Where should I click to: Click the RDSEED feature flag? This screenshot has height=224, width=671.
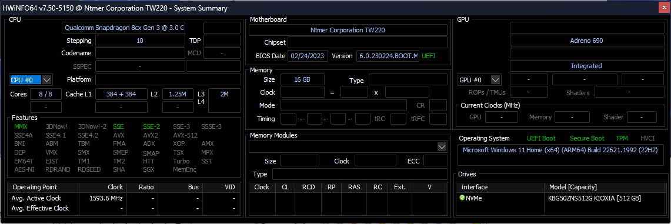pos(89,169)
